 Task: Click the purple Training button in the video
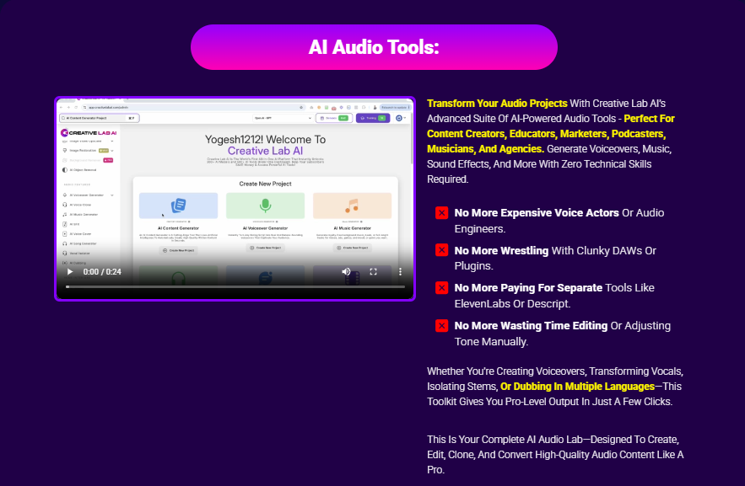click(x=373, y=118)
